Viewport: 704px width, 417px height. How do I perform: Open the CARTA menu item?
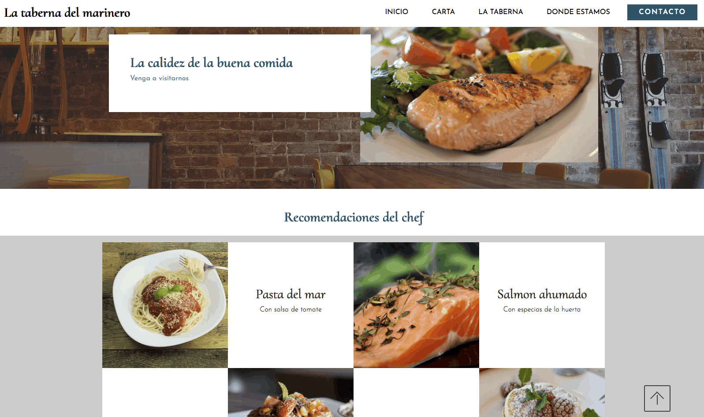443,12
